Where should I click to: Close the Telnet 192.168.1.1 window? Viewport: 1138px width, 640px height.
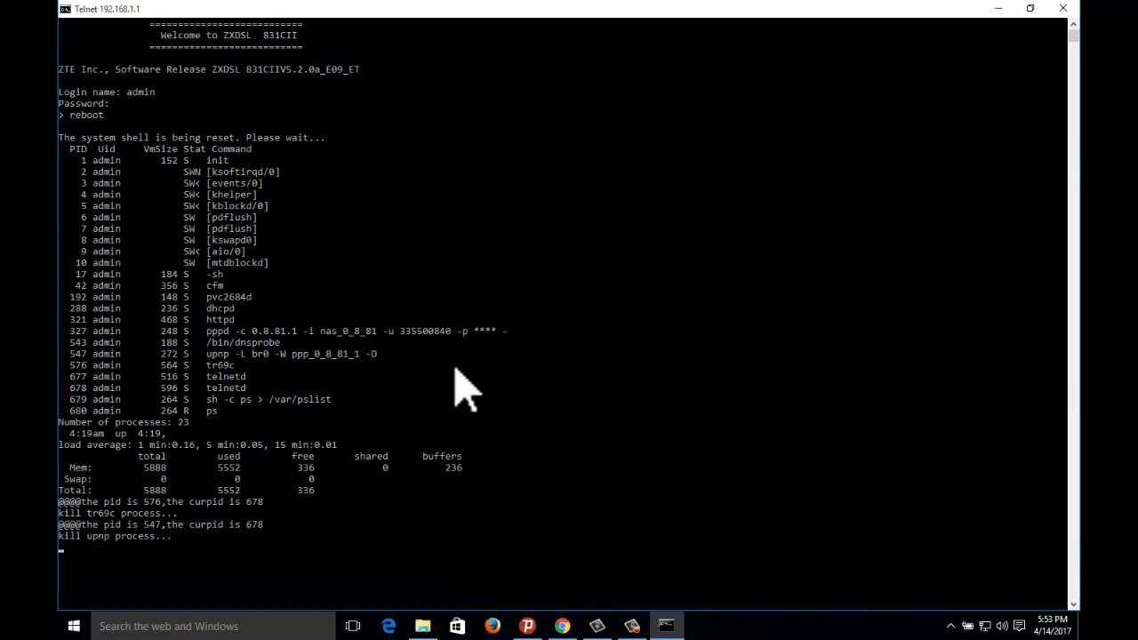[x=1062, y=9]
